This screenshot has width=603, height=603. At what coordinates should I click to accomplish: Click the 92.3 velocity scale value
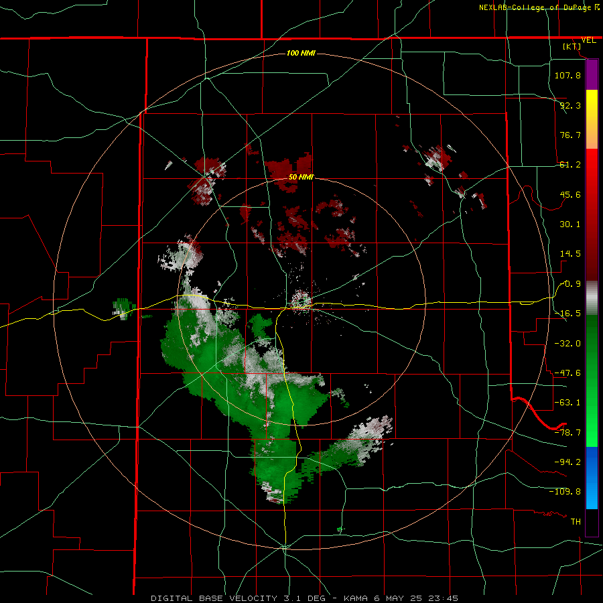click(570, 105)
